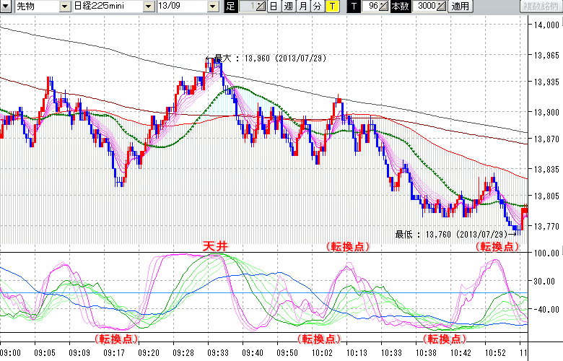The height and width of the screenshot is (361, 563).
Task: Switch to the 週 weekly timeframe
Action: 288,6
